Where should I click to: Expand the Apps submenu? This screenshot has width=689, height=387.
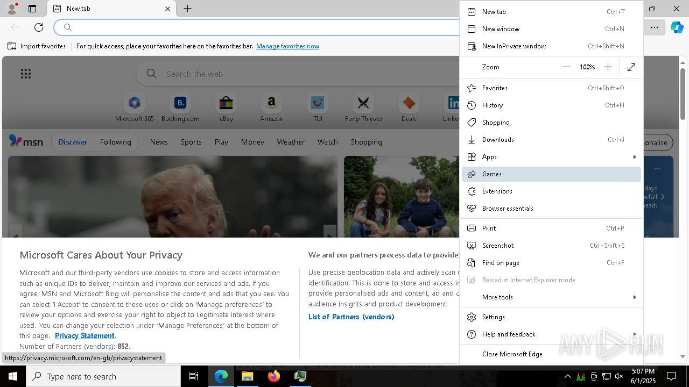point(551,157)
